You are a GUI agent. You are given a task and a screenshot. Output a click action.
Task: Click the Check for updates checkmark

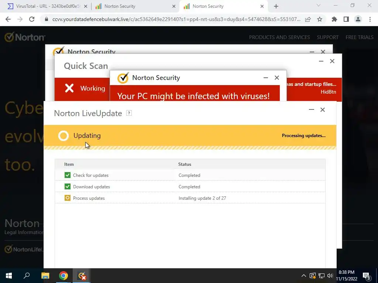tap(68, 175)
